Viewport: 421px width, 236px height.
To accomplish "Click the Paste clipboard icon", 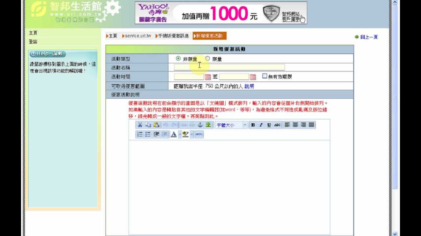I will click(x=156, y=125).
